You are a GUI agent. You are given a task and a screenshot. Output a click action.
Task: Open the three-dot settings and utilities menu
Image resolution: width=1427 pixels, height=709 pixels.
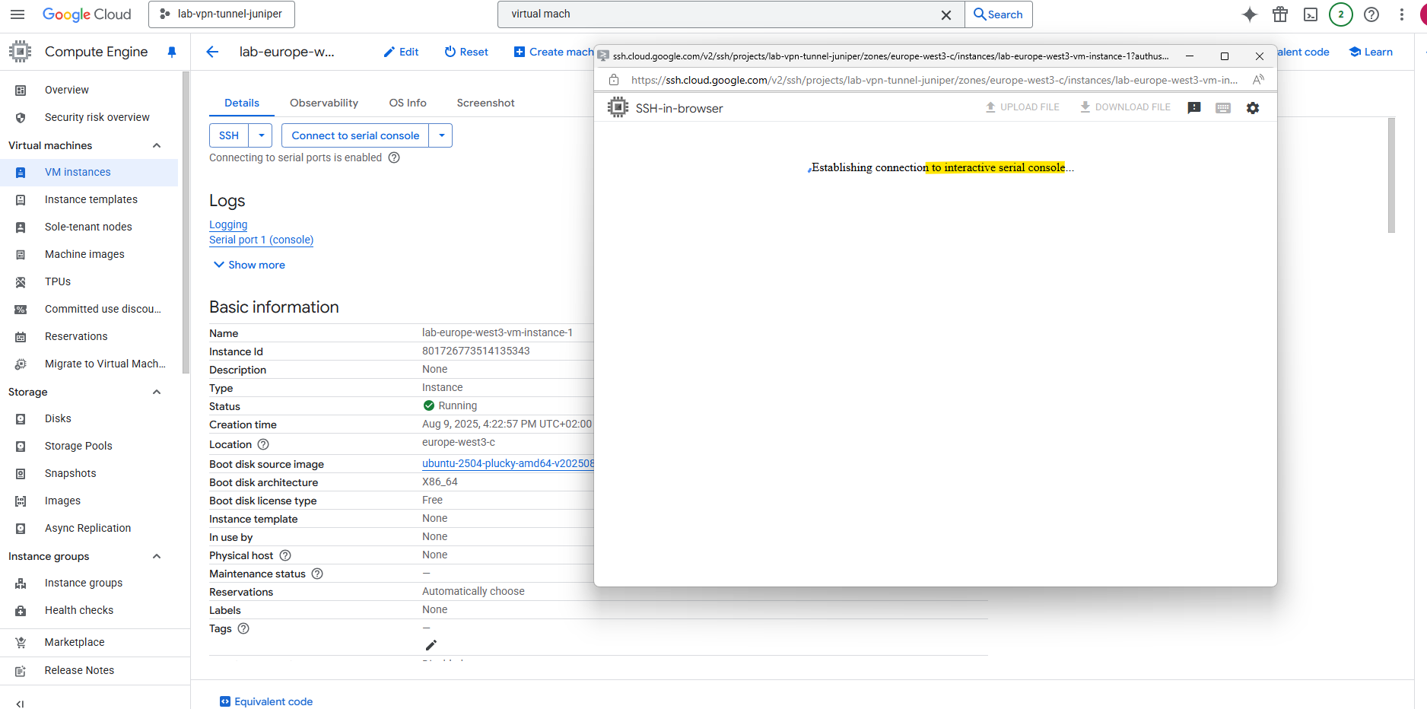1402,14
